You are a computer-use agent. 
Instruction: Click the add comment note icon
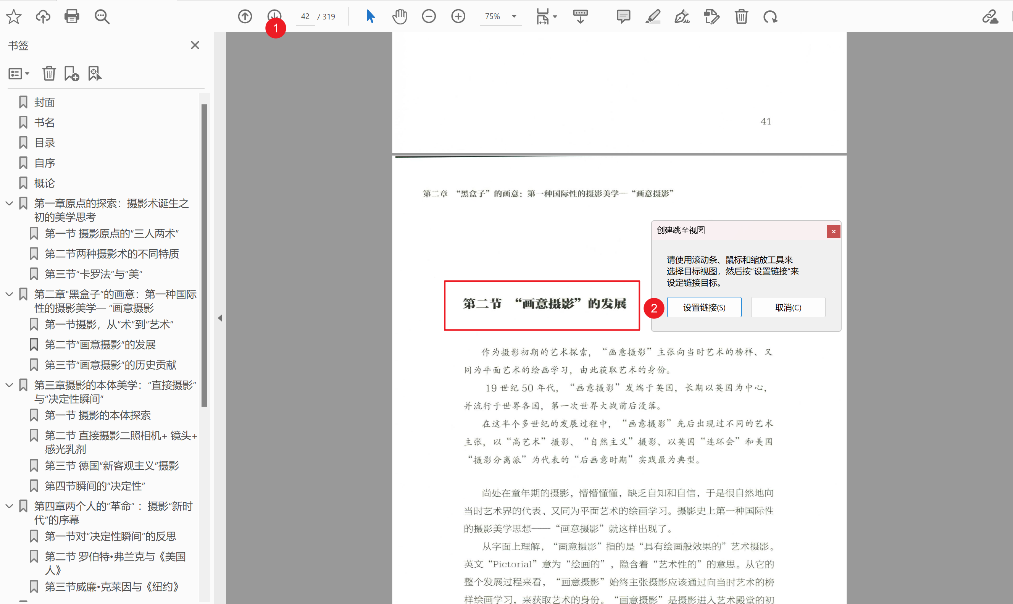623,16
